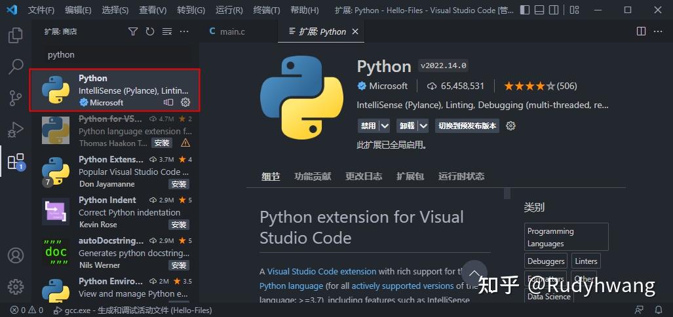673x317 pixels.
Task: Click gcc.exe build task in status bar
Action: coord(132,310)
